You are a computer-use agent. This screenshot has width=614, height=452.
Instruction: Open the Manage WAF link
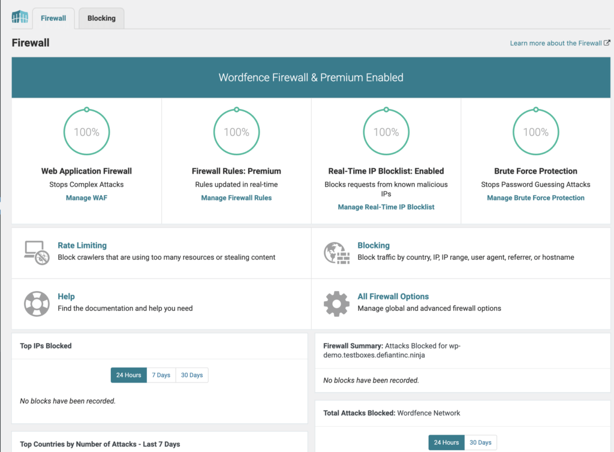pyautogui.click(x=86, y=198)
